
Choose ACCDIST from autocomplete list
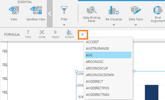(x=108, y=42)
